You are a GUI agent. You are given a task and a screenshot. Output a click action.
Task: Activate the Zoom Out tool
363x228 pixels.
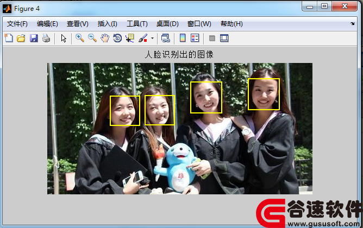click(x=92, y=38)
